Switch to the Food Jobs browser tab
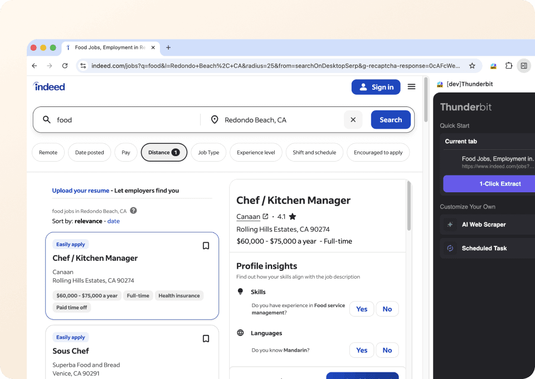This screenshot has width=535, height=379. pyautogui.click(x=108, y=47)
